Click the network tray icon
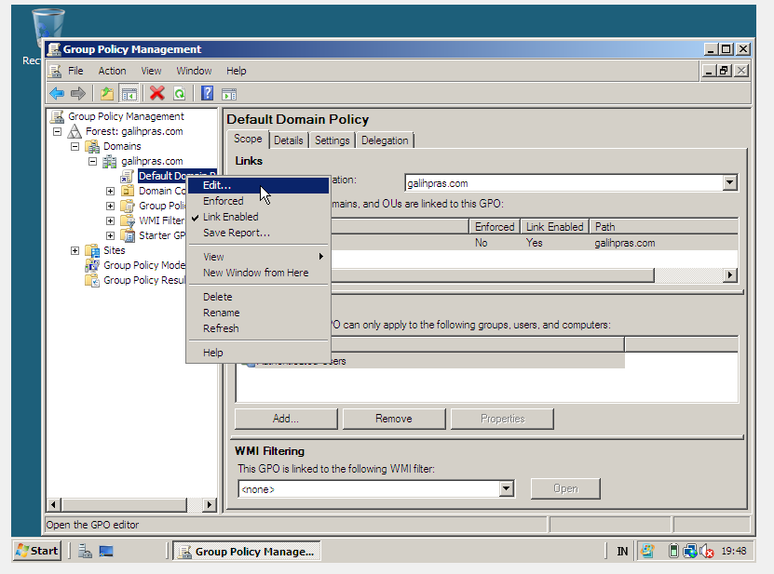Image resolution: width=774 pixels, height=574 pixels. pyautogui.click(x=690, y=551)
